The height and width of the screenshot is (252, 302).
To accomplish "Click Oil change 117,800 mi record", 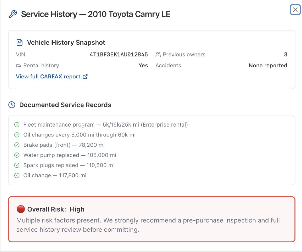I will coord(55,175).
